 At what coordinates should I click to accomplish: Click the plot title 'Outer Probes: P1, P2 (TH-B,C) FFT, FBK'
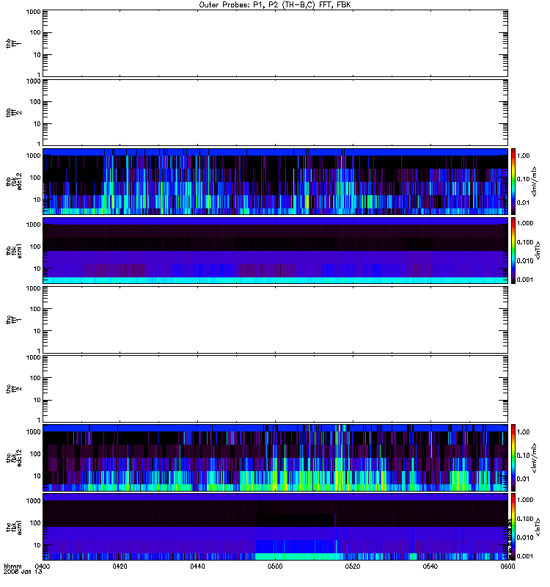(x=275, y=5)
